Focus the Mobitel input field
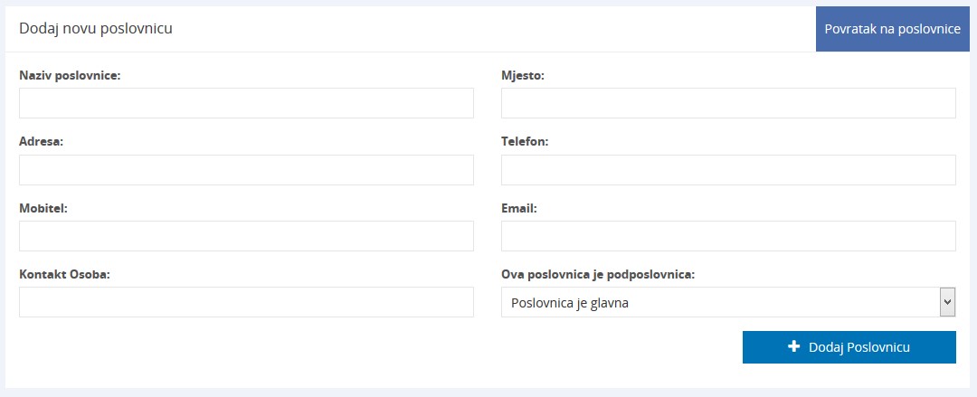Viewport: 977px width, 397px height. point(246,236)
